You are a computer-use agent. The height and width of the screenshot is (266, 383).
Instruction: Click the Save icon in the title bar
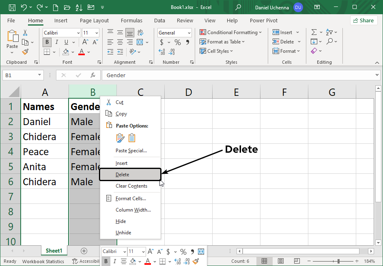[x=12, y=7]
